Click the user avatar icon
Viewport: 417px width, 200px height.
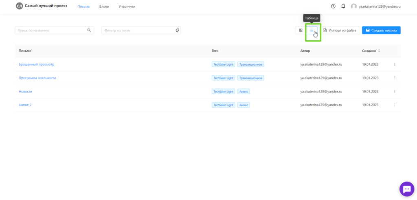353,7
